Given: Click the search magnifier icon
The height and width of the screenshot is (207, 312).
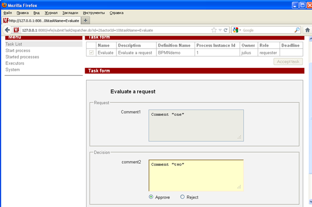Looking at the screenshot, I should 297,30.
